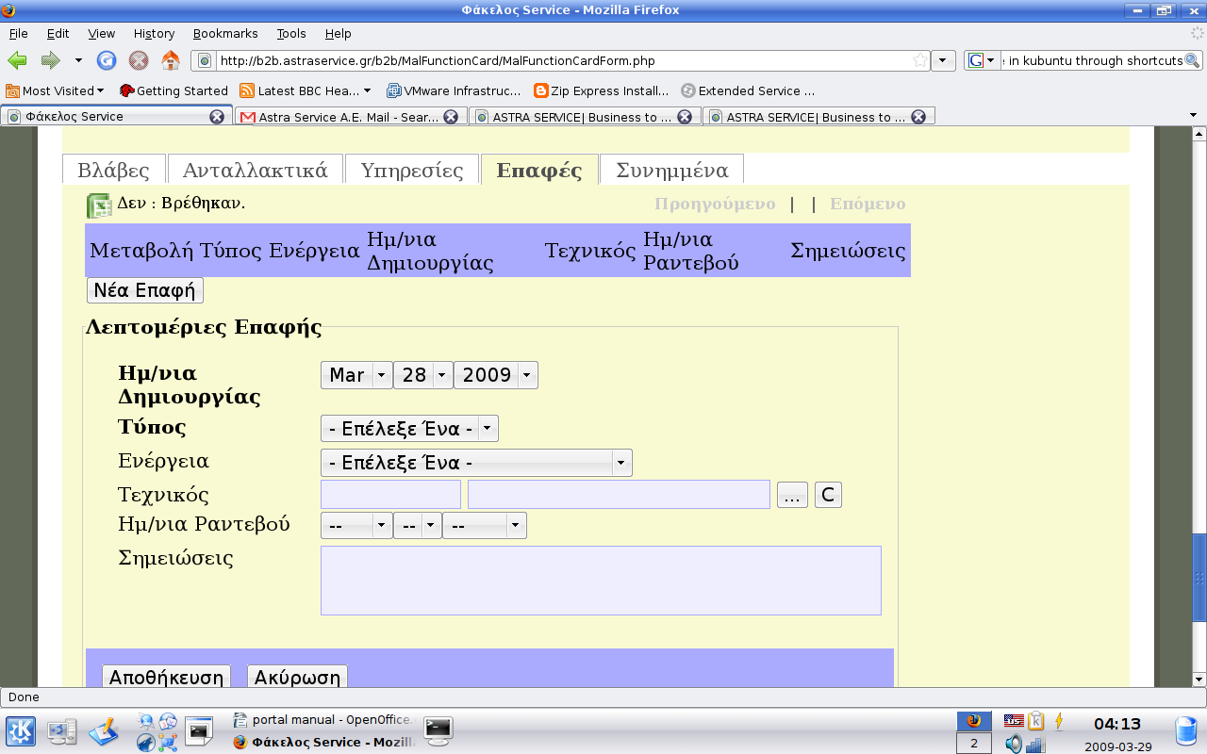
Task: Open the year dropdown showing 2009
Action: 496,375
